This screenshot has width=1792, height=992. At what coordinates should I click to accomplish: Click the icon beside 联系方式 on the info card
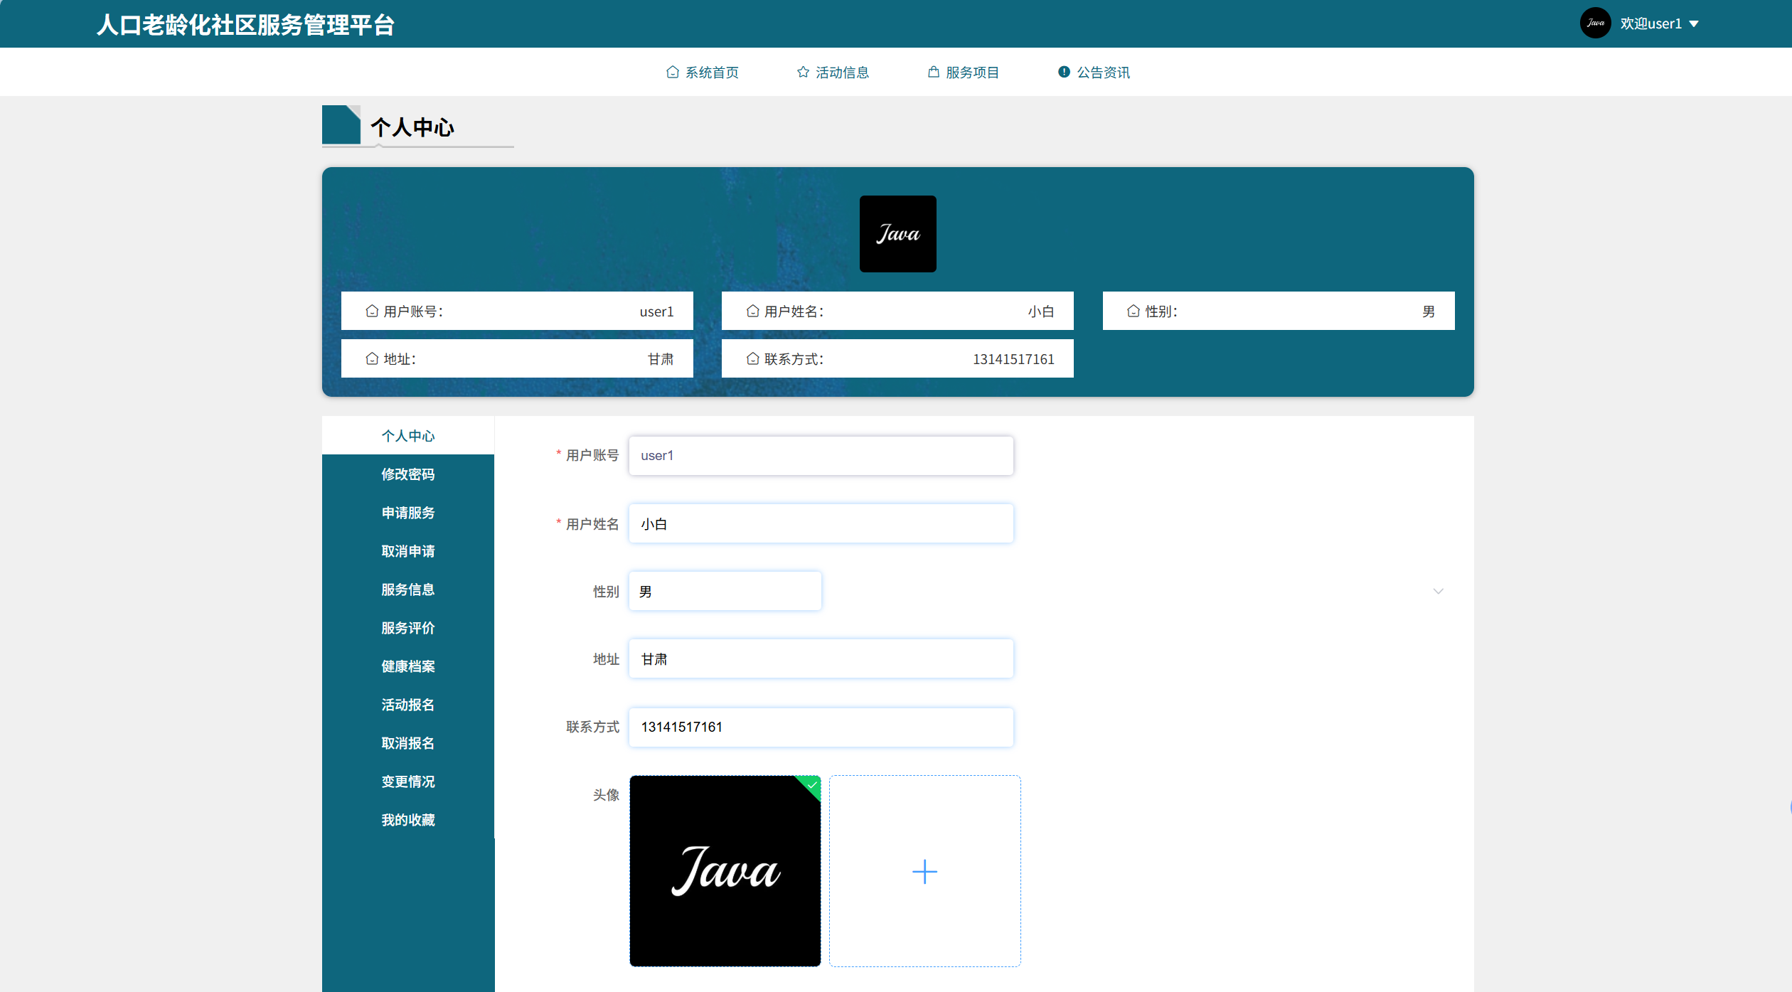point(752,359)
